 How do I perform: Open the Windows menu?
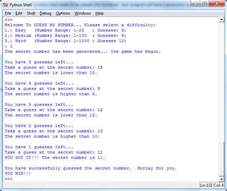point(82,13)
